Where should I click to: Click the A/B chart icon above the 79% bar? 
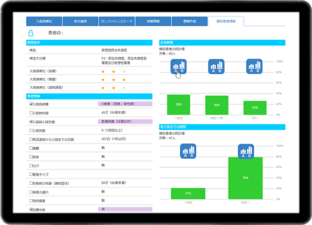[x=246, y=151]
